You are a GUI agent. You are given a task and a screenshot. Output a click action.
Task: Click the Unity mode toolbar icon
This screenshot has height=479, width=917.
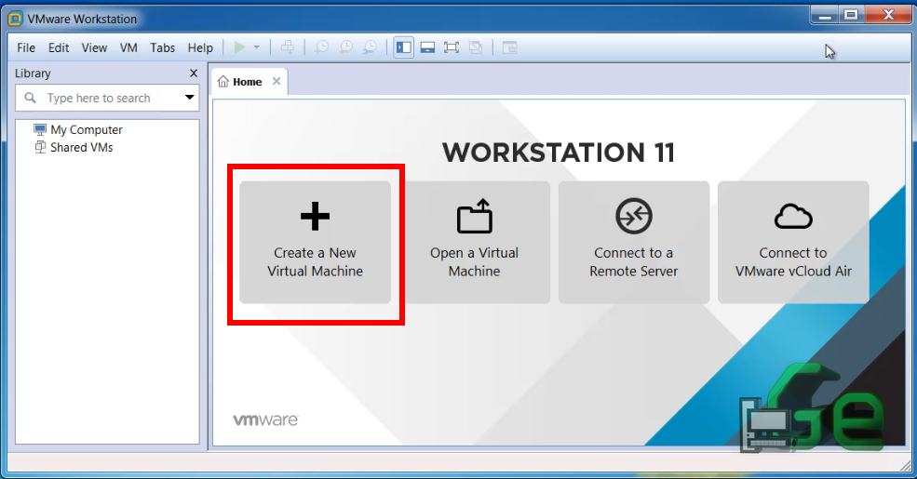click(476, 47)
